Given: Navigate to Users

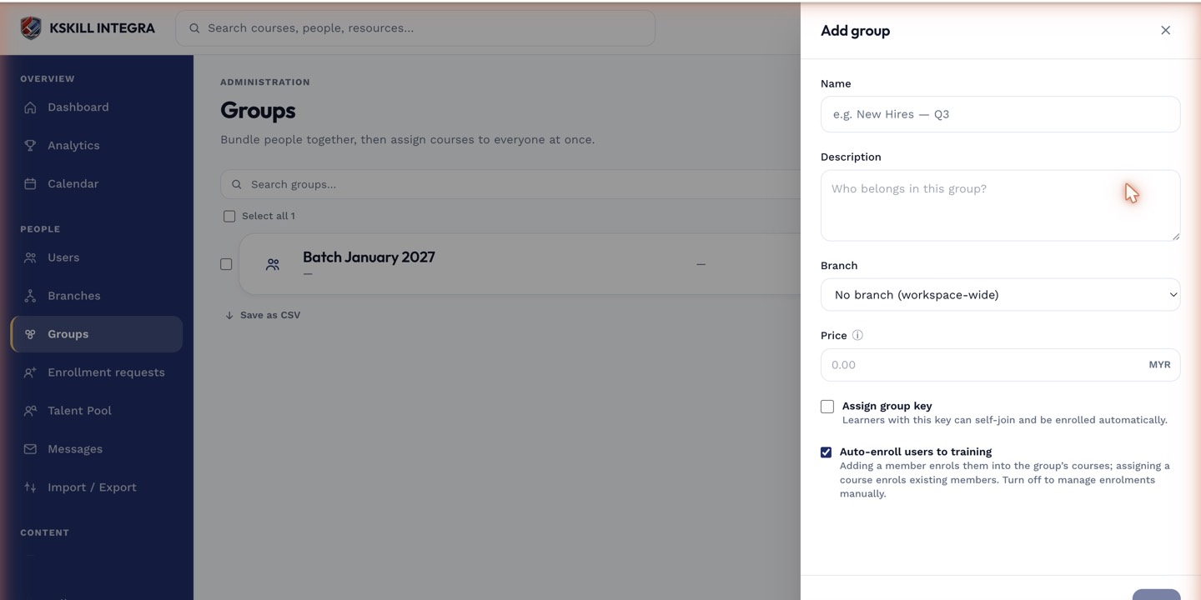Looking at the screenshot, I should tap(97, 257).
